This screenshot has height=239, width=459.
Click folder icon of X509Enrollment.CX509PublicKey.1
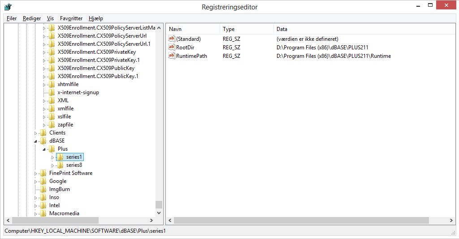[52, 76]
